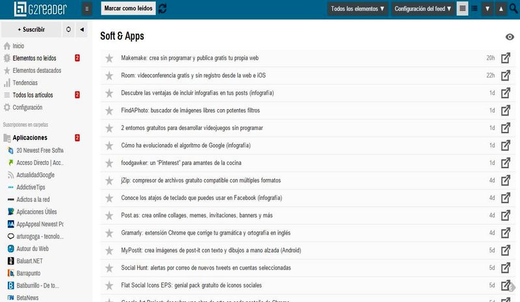Star the foodgawker article
This screenshot has width=520, height=302.
click(109, 163)
